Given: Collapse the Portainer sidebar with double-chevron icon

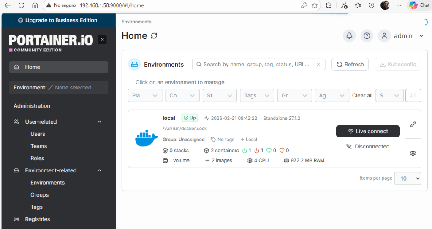Looking at the screenshot, I should click(102, 40).
